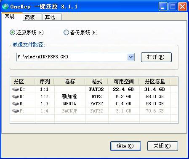The width and height of the screenshot is (189, 159).
Task: Click the sequence cell 1:4
Action: coord(44,111)
